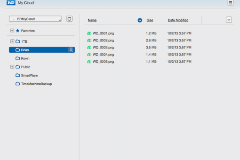
Task: Expand the 1TB folder node
Action: pyautogui.click(x=12, y=41)
